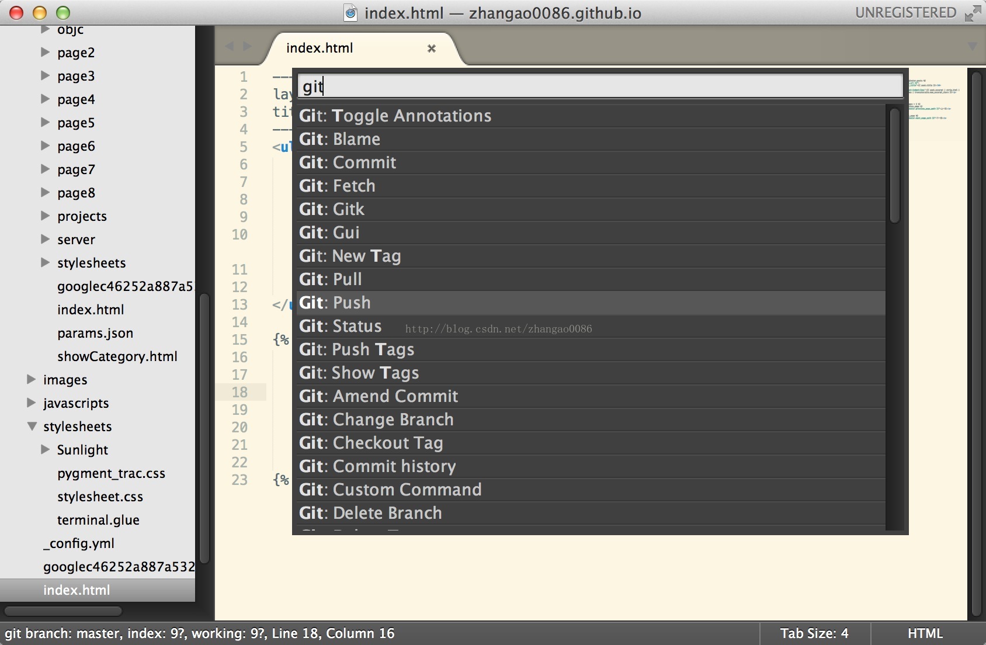Expand the images folder
986x645 pixels.
coord(31,379)
